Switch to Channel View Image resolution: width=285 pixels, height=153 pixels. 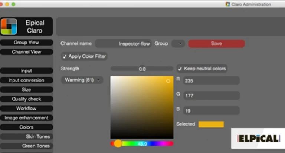pos(26,52)
